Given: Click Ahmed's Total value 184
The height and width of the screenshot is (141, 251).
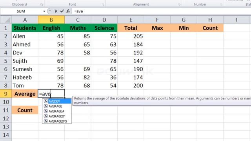Looking at the screenshot, I should (x=131, y=44).
